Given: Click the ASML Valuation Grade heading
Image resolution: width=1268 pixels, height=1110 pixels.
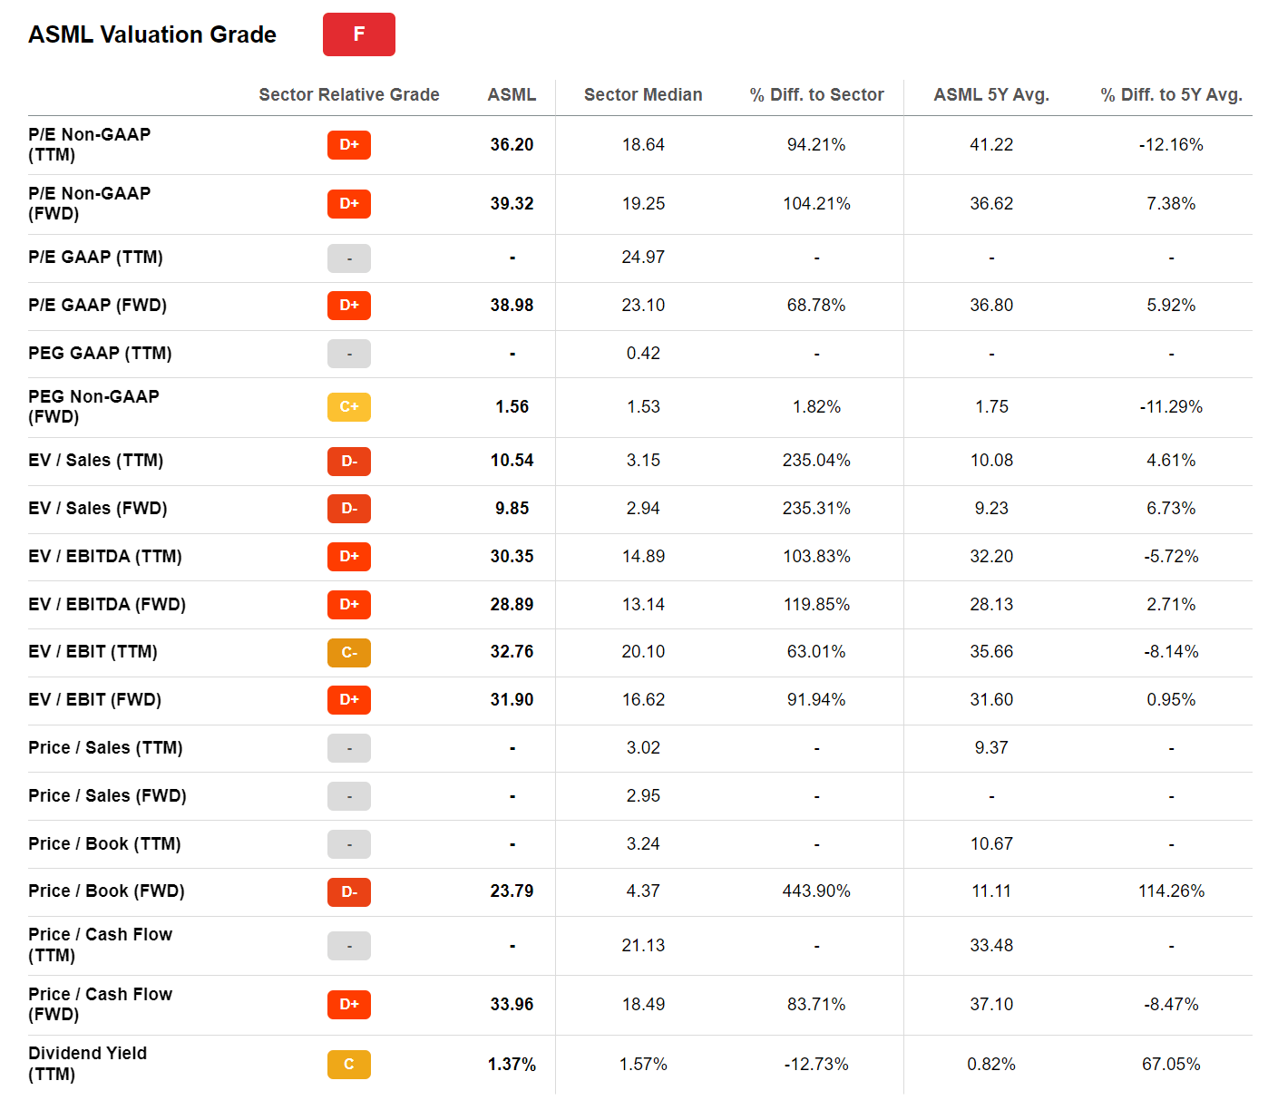Looking at the screenshot, I should (152, 34).
